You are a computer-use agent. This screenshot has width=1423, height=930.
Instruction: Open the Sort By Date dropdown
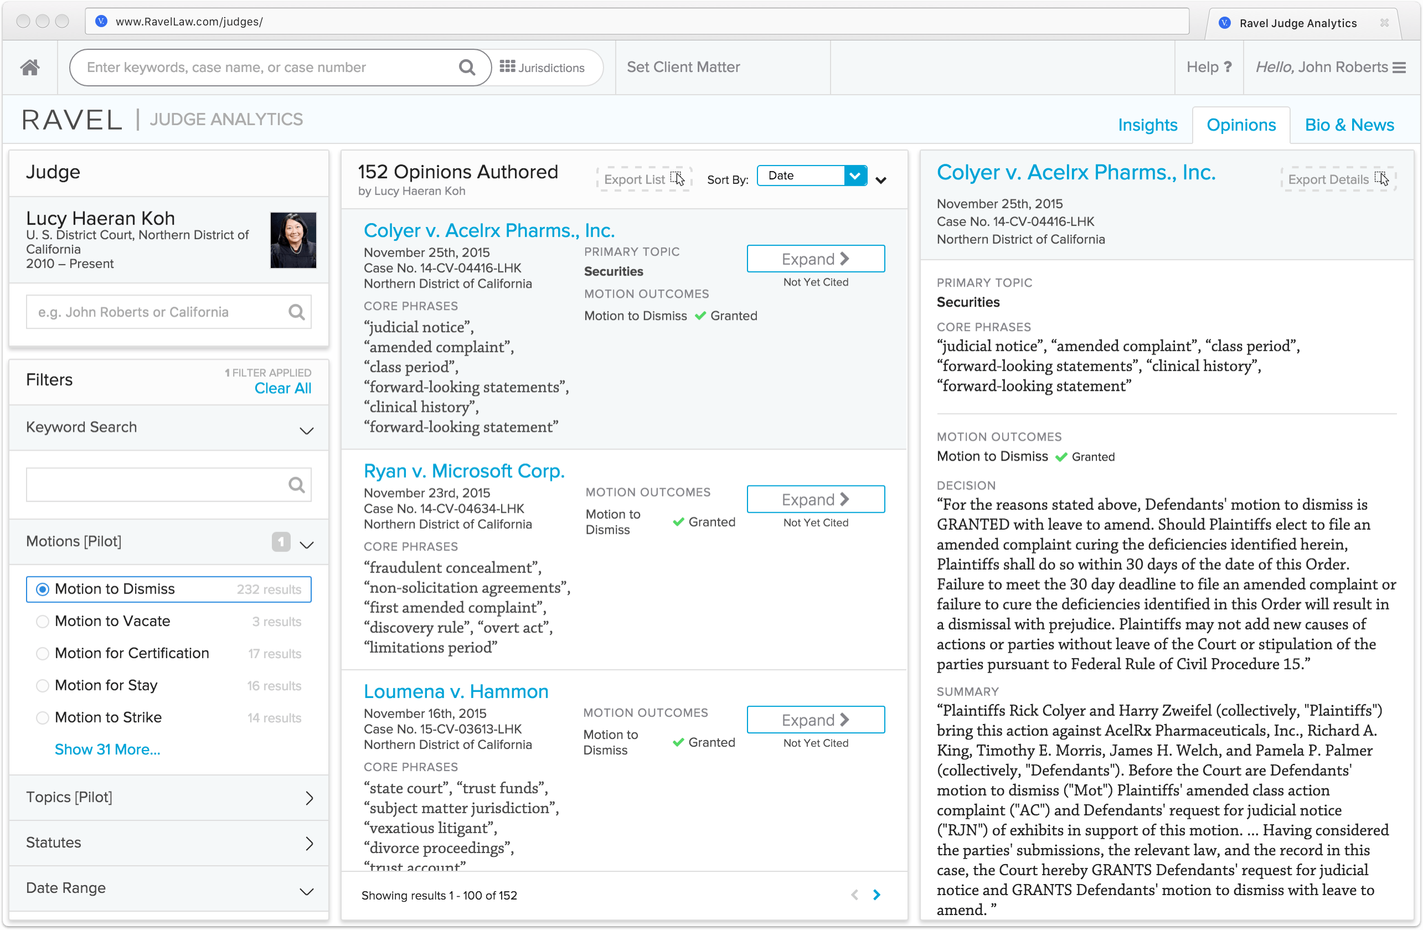[811, 175]
